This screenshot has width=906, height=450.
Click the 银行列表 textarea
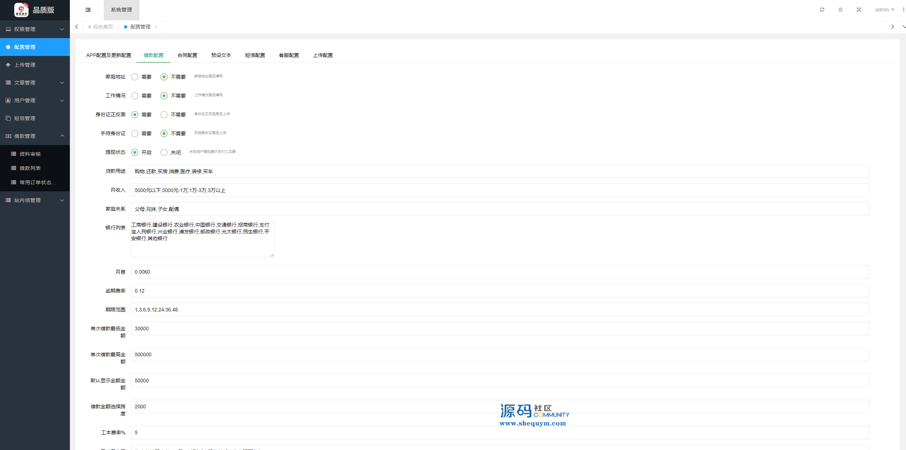[x=202, y=239]
